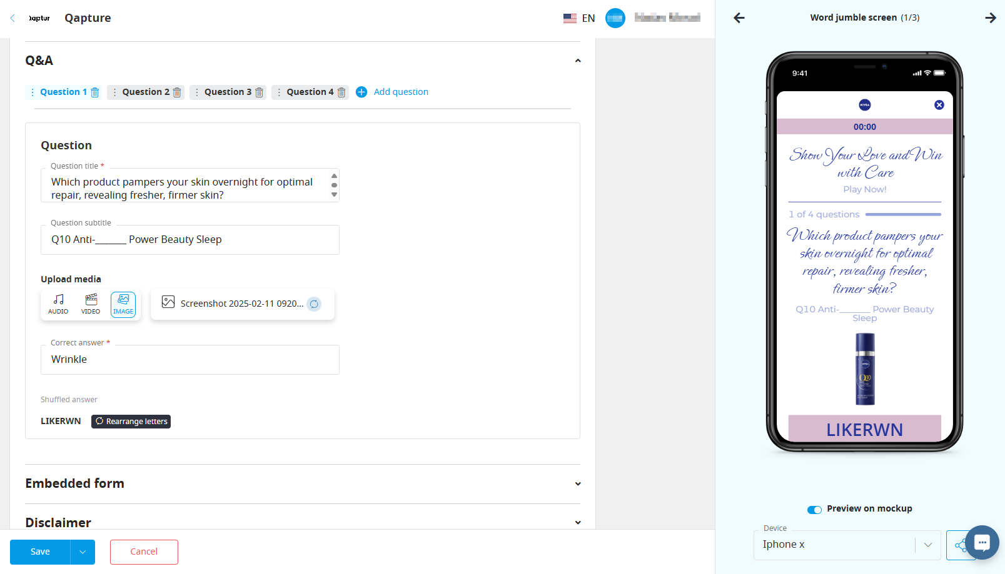Delete Question 1 with trash icon
Viewport: 1005px width, 574px height.
[95, 92]
